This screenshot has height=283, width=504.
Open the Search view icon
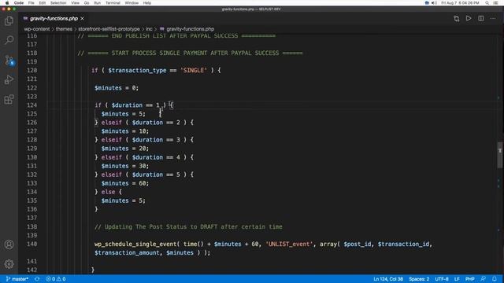coord(9,40)
